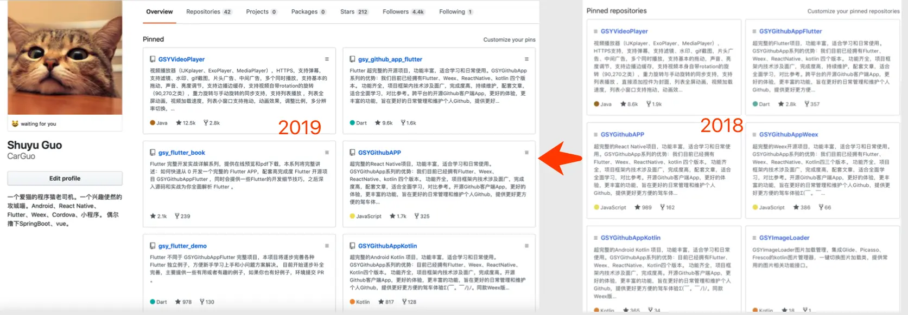Open the GSYImageLoader repository link

click(x=784, y=238)
